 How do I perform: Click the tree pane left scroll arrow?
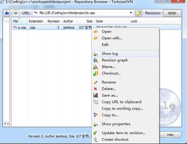click(x=5, y=124)
